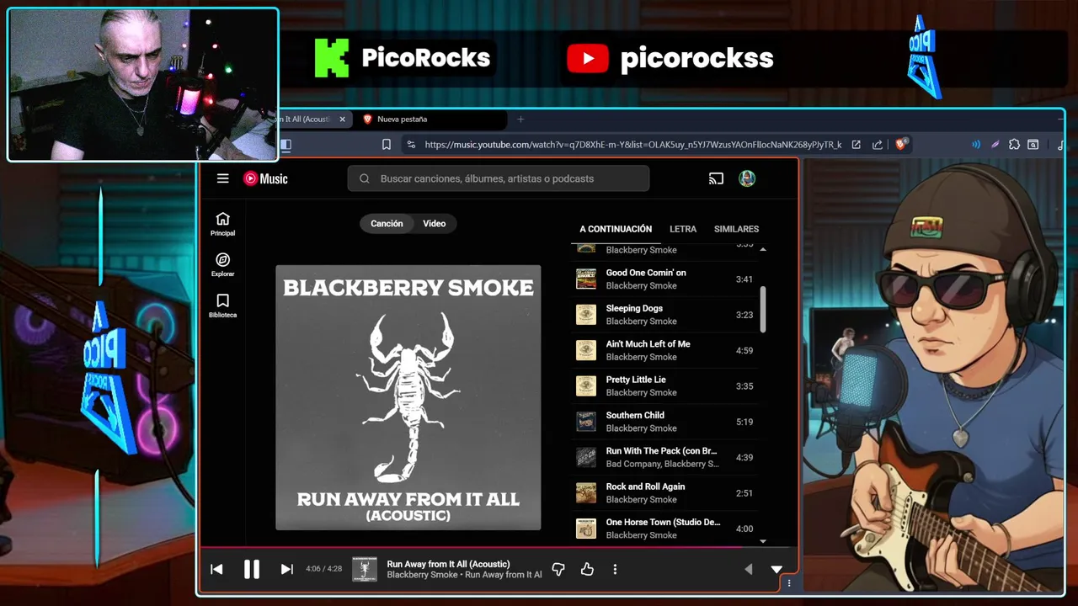Image resolution: width=1078 pixels, height=606 pixels.
Task: Click the browser URL address field
Action: click(632, 145)
